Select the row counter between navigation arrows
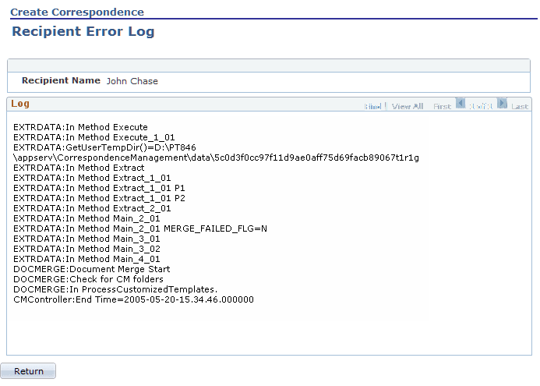 tap(481, 107)
